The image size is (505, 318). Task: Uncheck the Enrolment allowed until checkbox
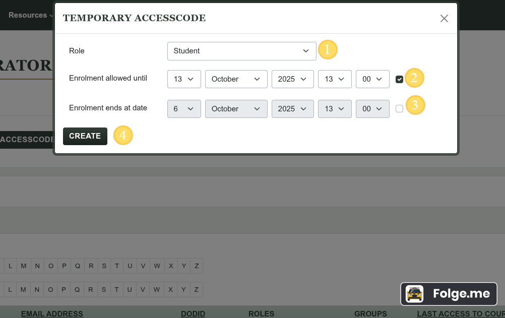click(399, 79)
